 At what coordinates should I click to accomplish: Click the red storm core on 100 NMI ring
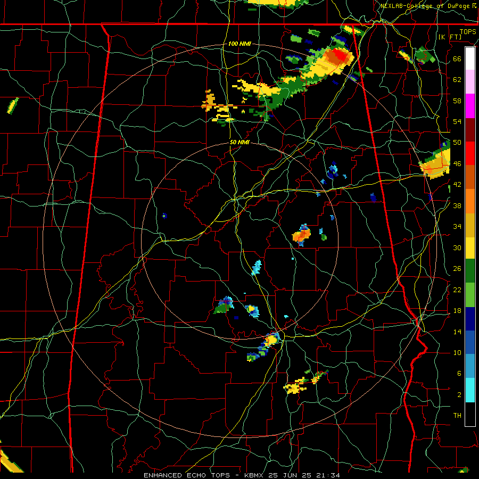tap(340, 55)
